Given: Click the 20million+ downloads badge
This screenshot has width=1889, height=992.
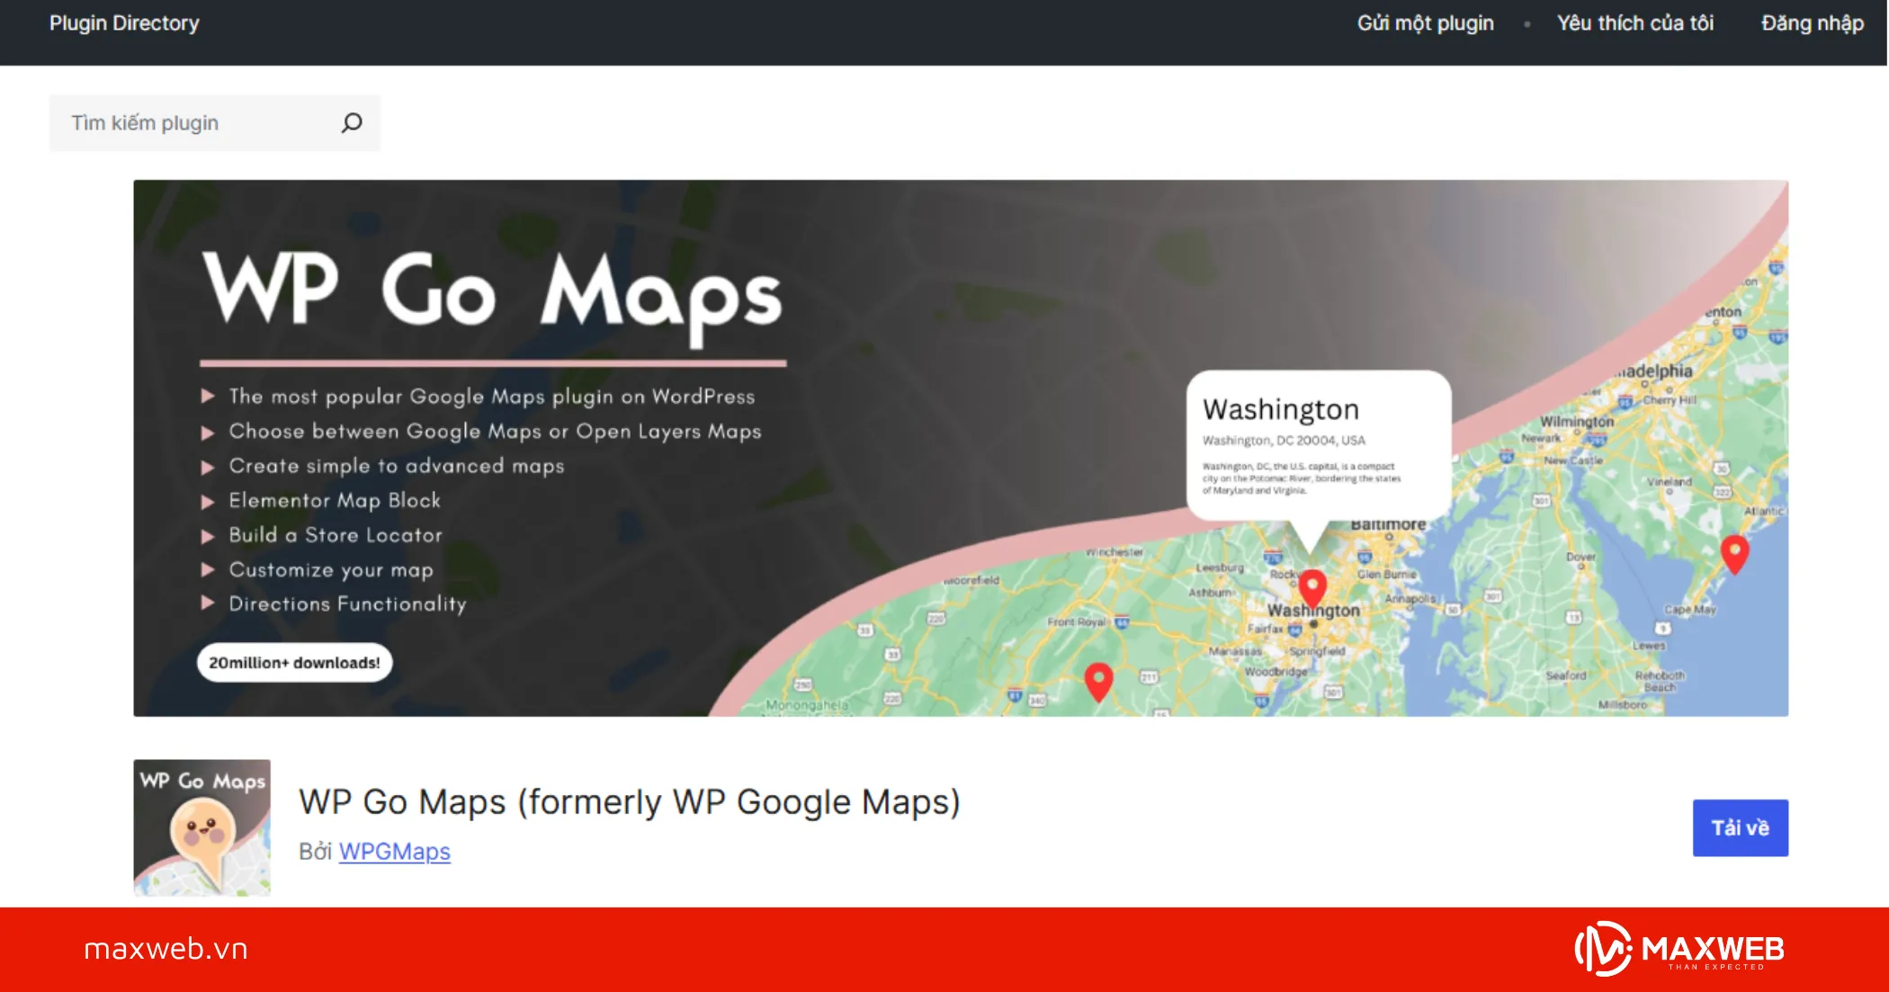Looking at the screenshot, I should pyautogui.click(x=294, y=662).
